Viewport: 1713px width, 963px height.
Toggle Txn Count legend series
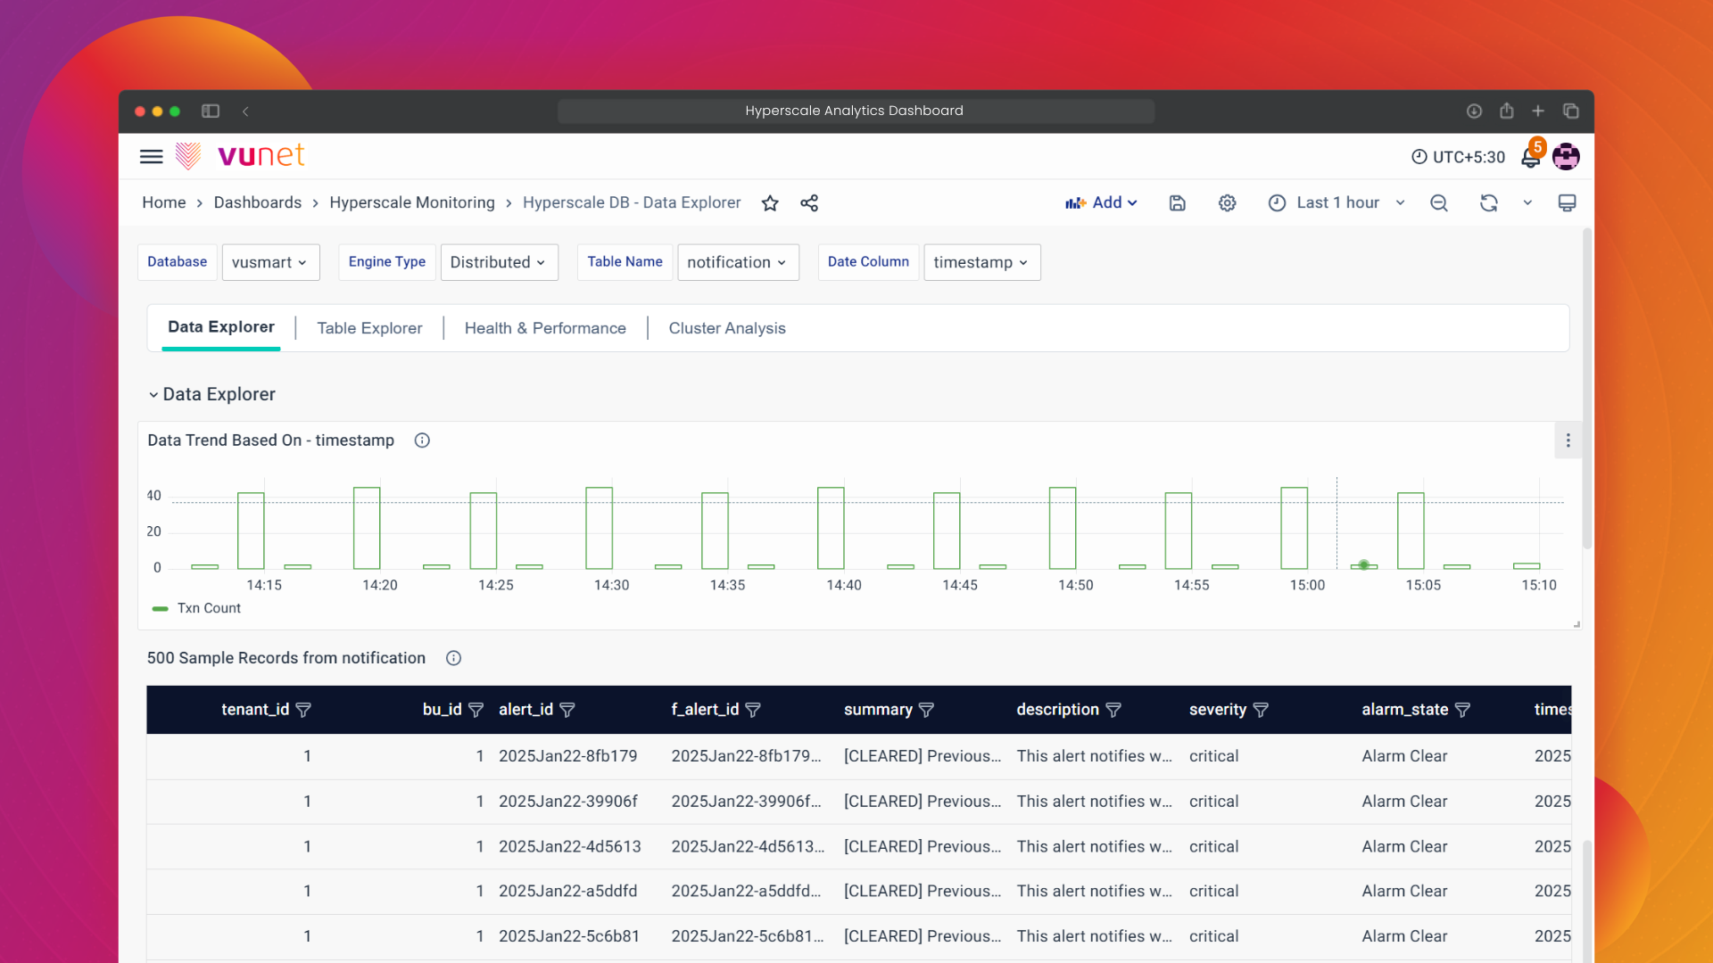coord(208,608)
